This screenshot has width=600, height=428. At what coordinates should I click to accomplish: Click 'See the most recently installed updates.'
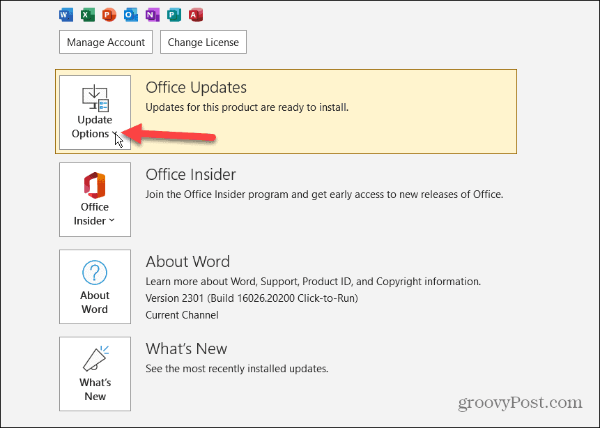(x=237, y=369)
